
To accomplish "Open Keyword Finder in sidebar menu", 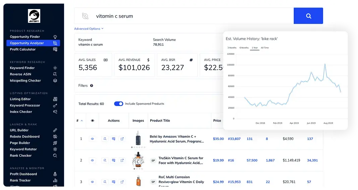I will [22, 68].
